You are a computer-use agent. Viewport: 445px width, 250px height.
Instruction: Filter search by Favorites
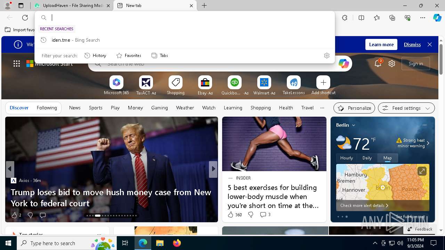click(129, 56)
